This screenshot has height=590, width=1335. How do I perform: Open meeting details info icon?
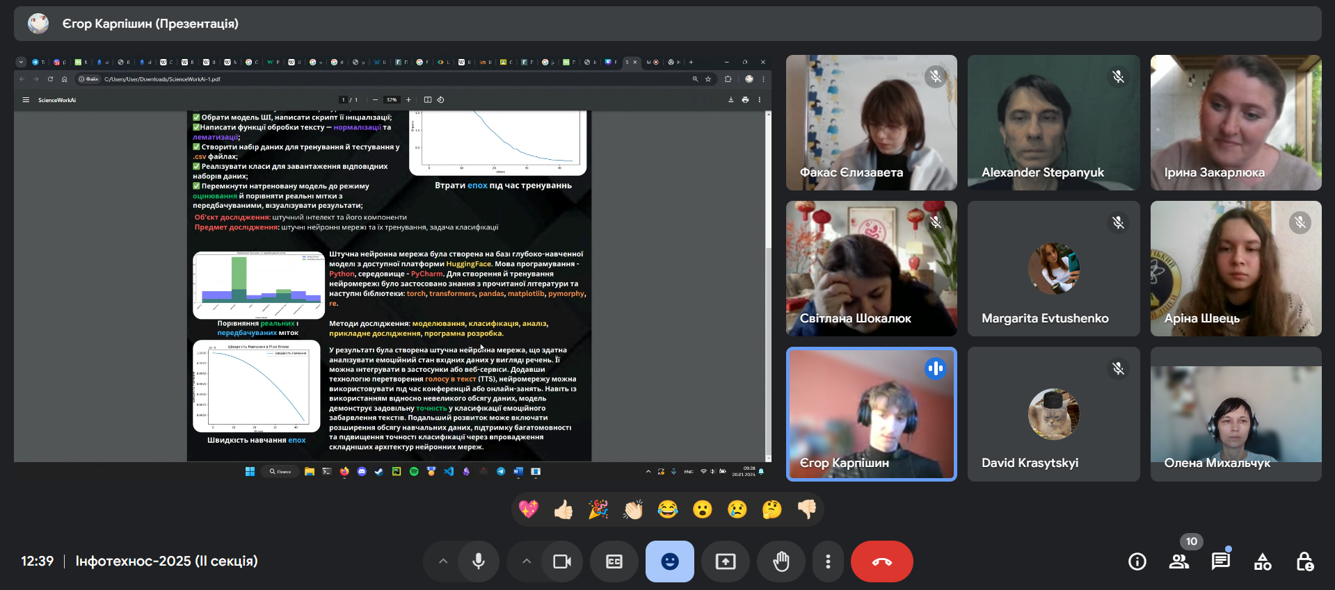click(1137, 562)
